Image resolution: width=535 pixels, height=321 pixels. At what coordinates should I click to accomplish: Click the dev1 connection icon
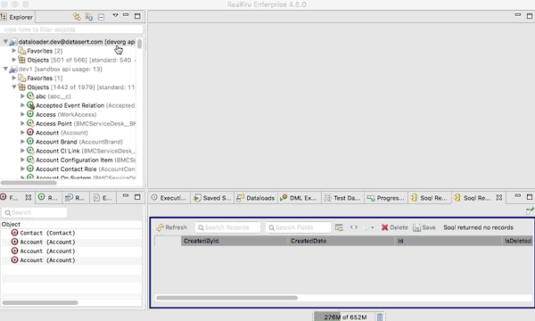13,70
